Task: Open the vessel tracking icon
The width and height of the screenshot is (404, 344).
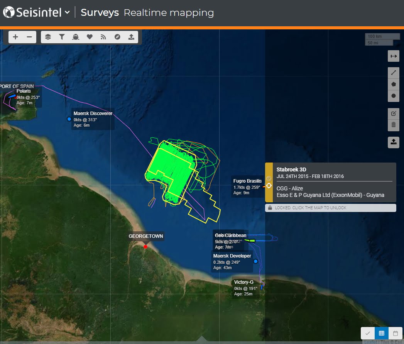Action: 76,36
